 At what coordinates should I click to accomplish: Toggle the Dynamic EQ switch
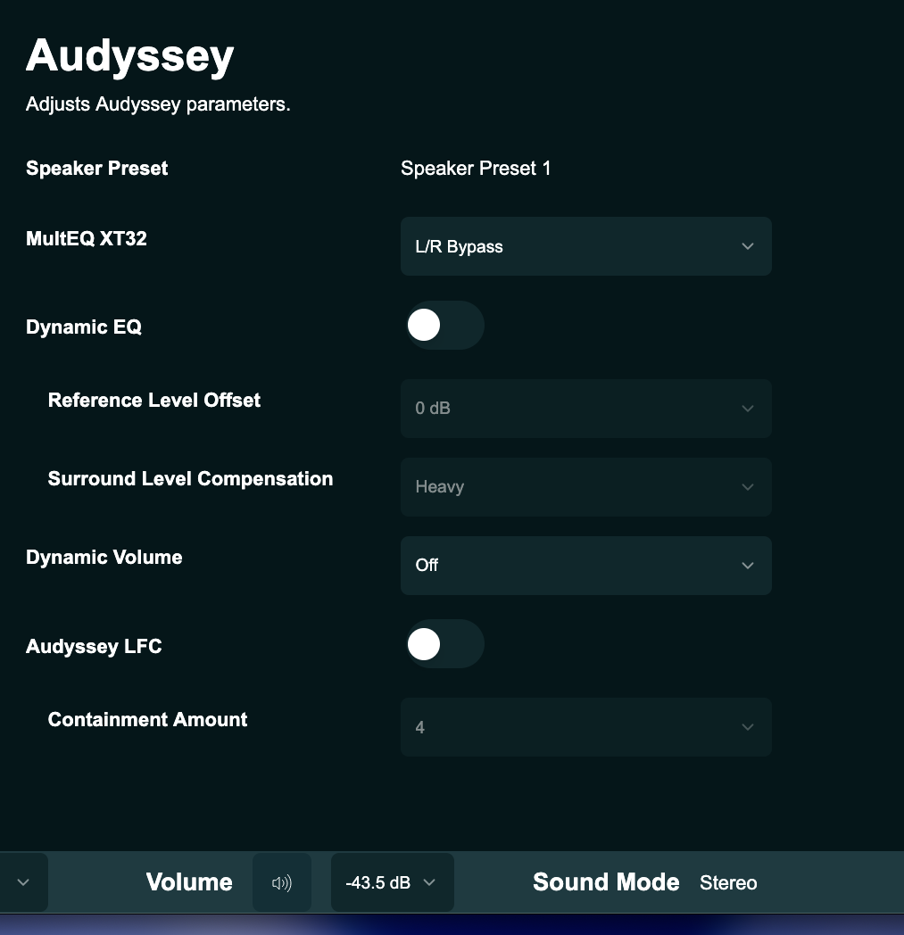tap(444, 325)
